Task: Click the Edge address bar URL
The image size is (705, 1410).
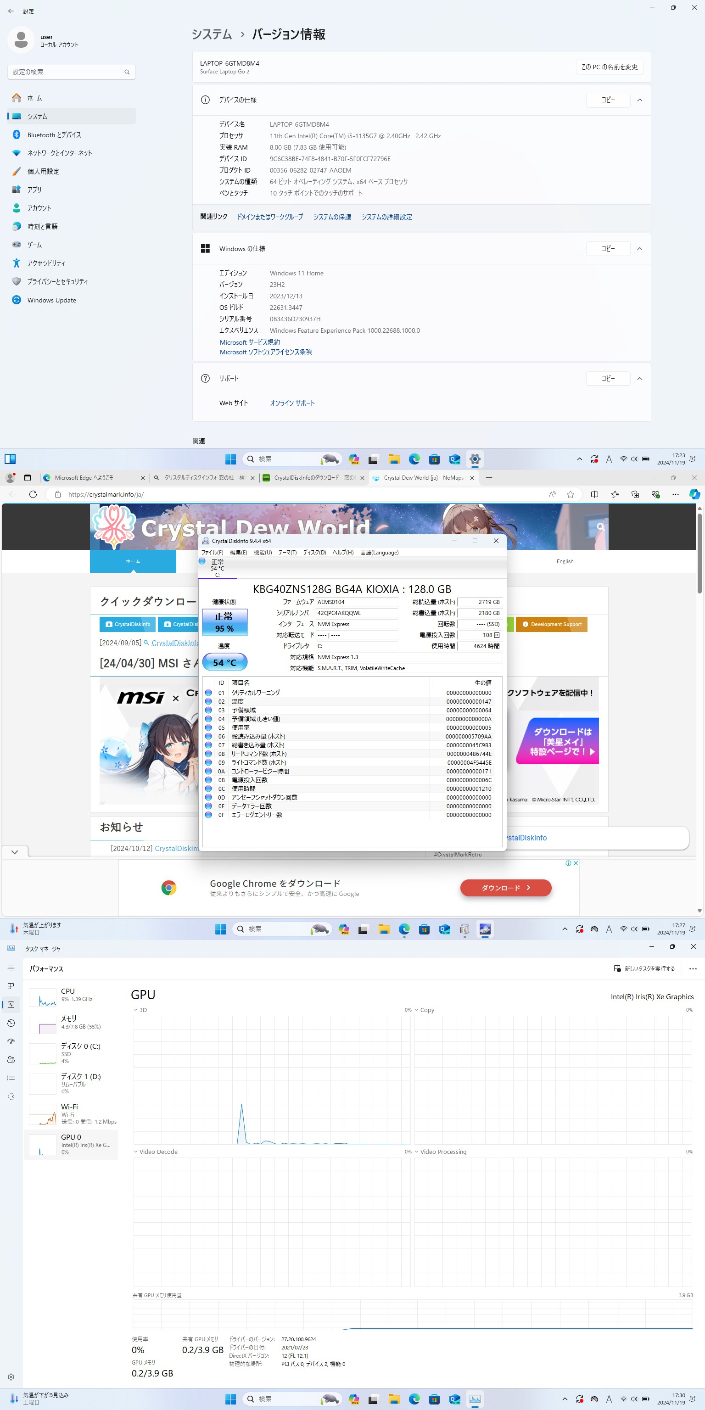Action: [106, 494]
